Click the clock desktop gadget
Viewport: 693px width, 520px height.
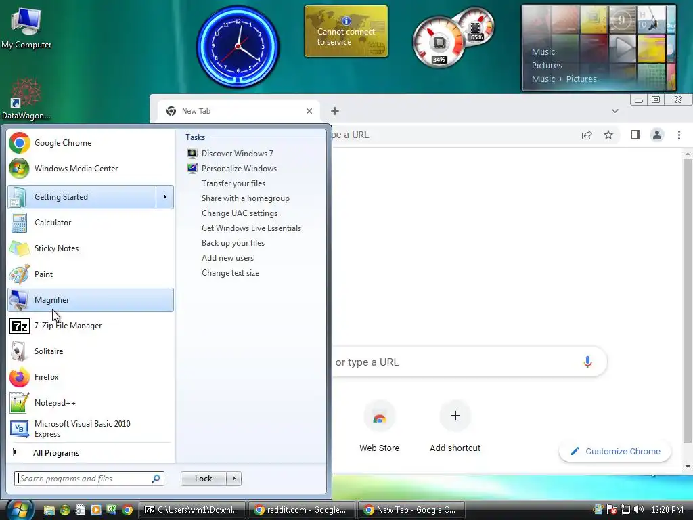(238, 47)
